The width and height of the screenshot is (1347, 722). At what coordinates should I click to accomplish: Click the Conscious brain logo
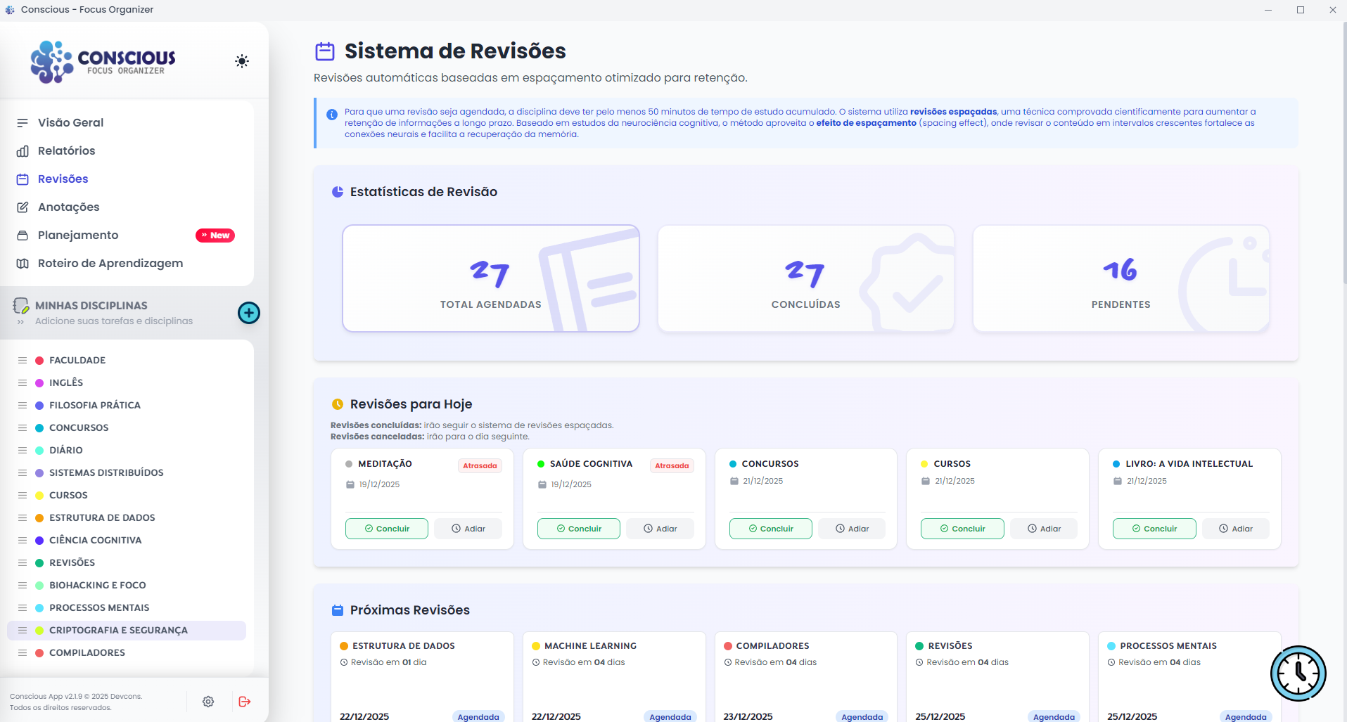click(51, 61)
